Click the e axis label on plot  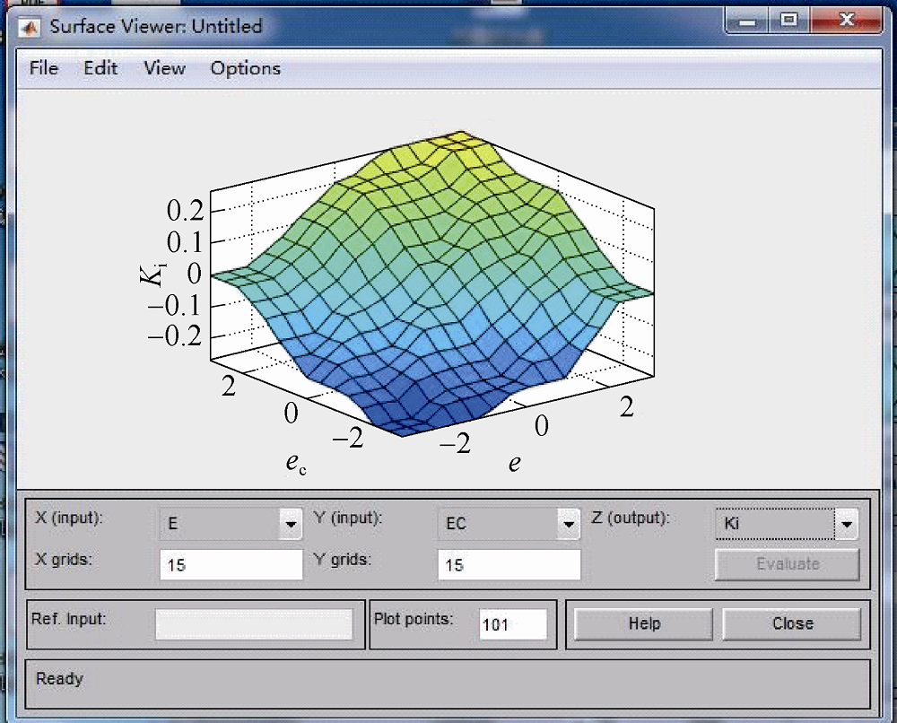pos(515,463)
